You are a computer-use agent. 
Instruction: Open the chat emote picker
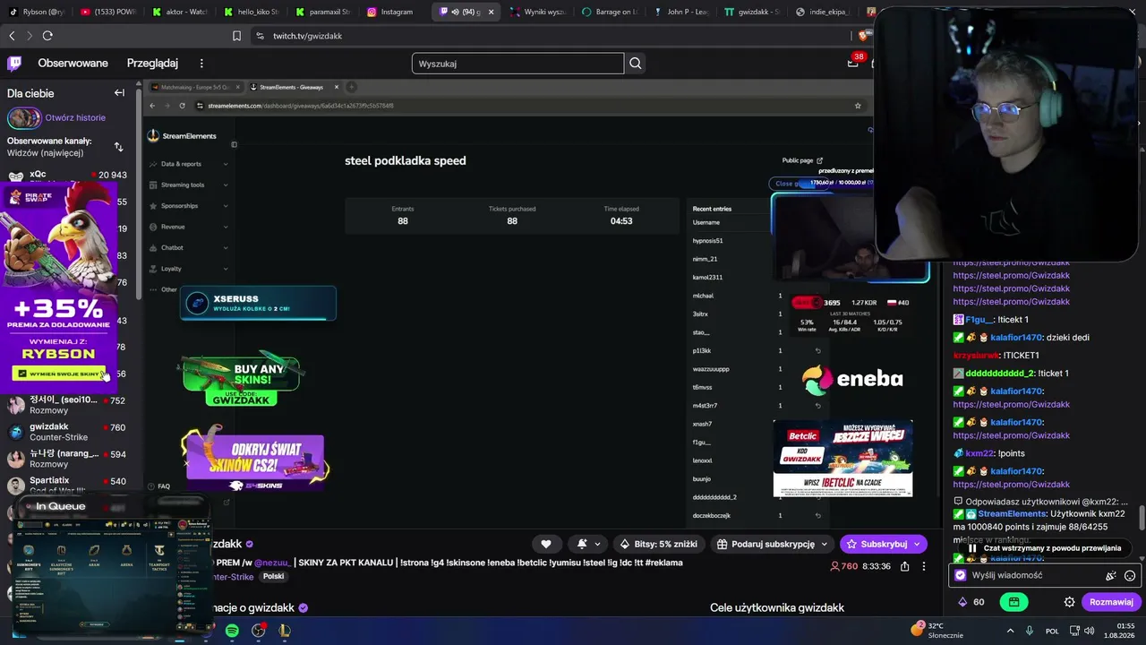coord(1130,576)
